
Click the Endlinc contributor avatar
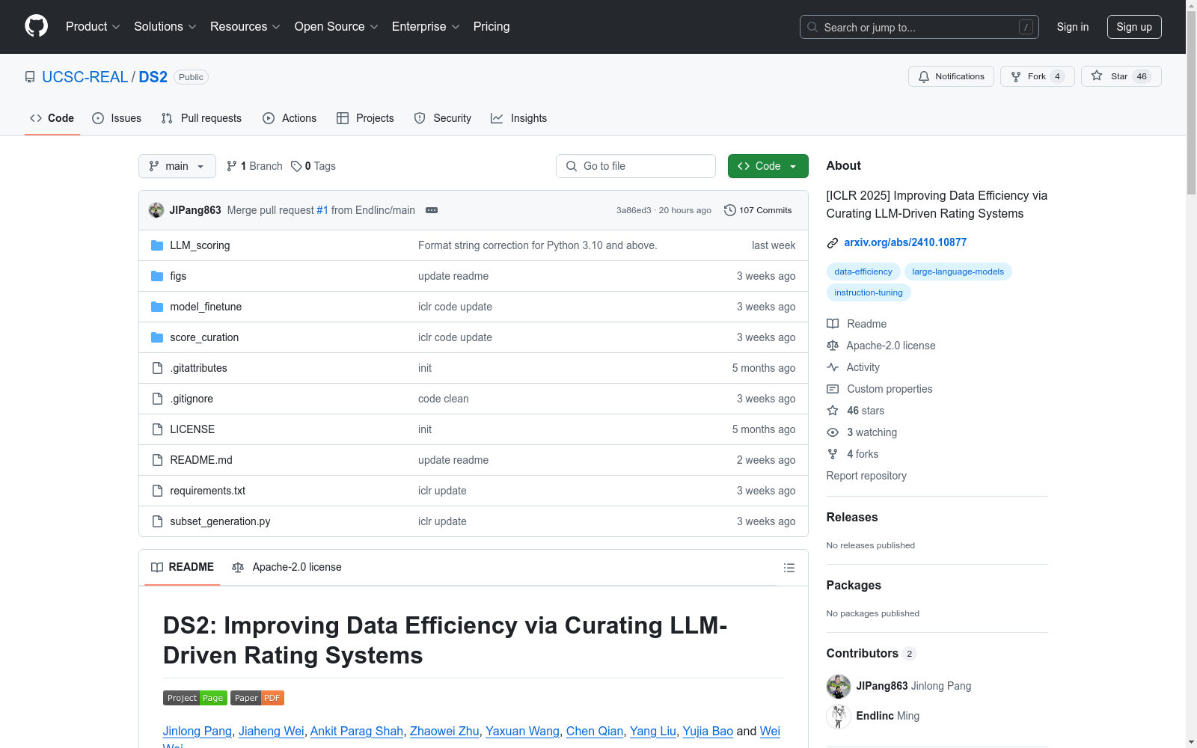839,716
